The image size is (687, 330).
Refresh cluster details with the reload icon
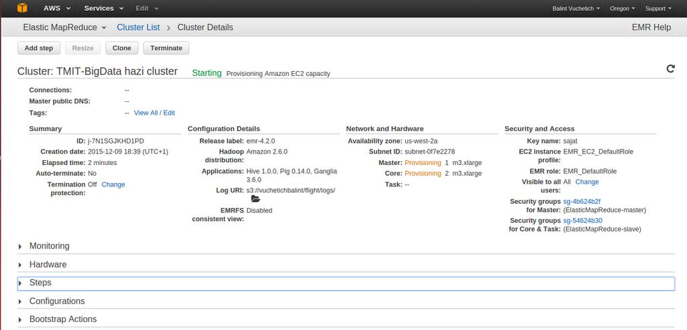(670, 68)
